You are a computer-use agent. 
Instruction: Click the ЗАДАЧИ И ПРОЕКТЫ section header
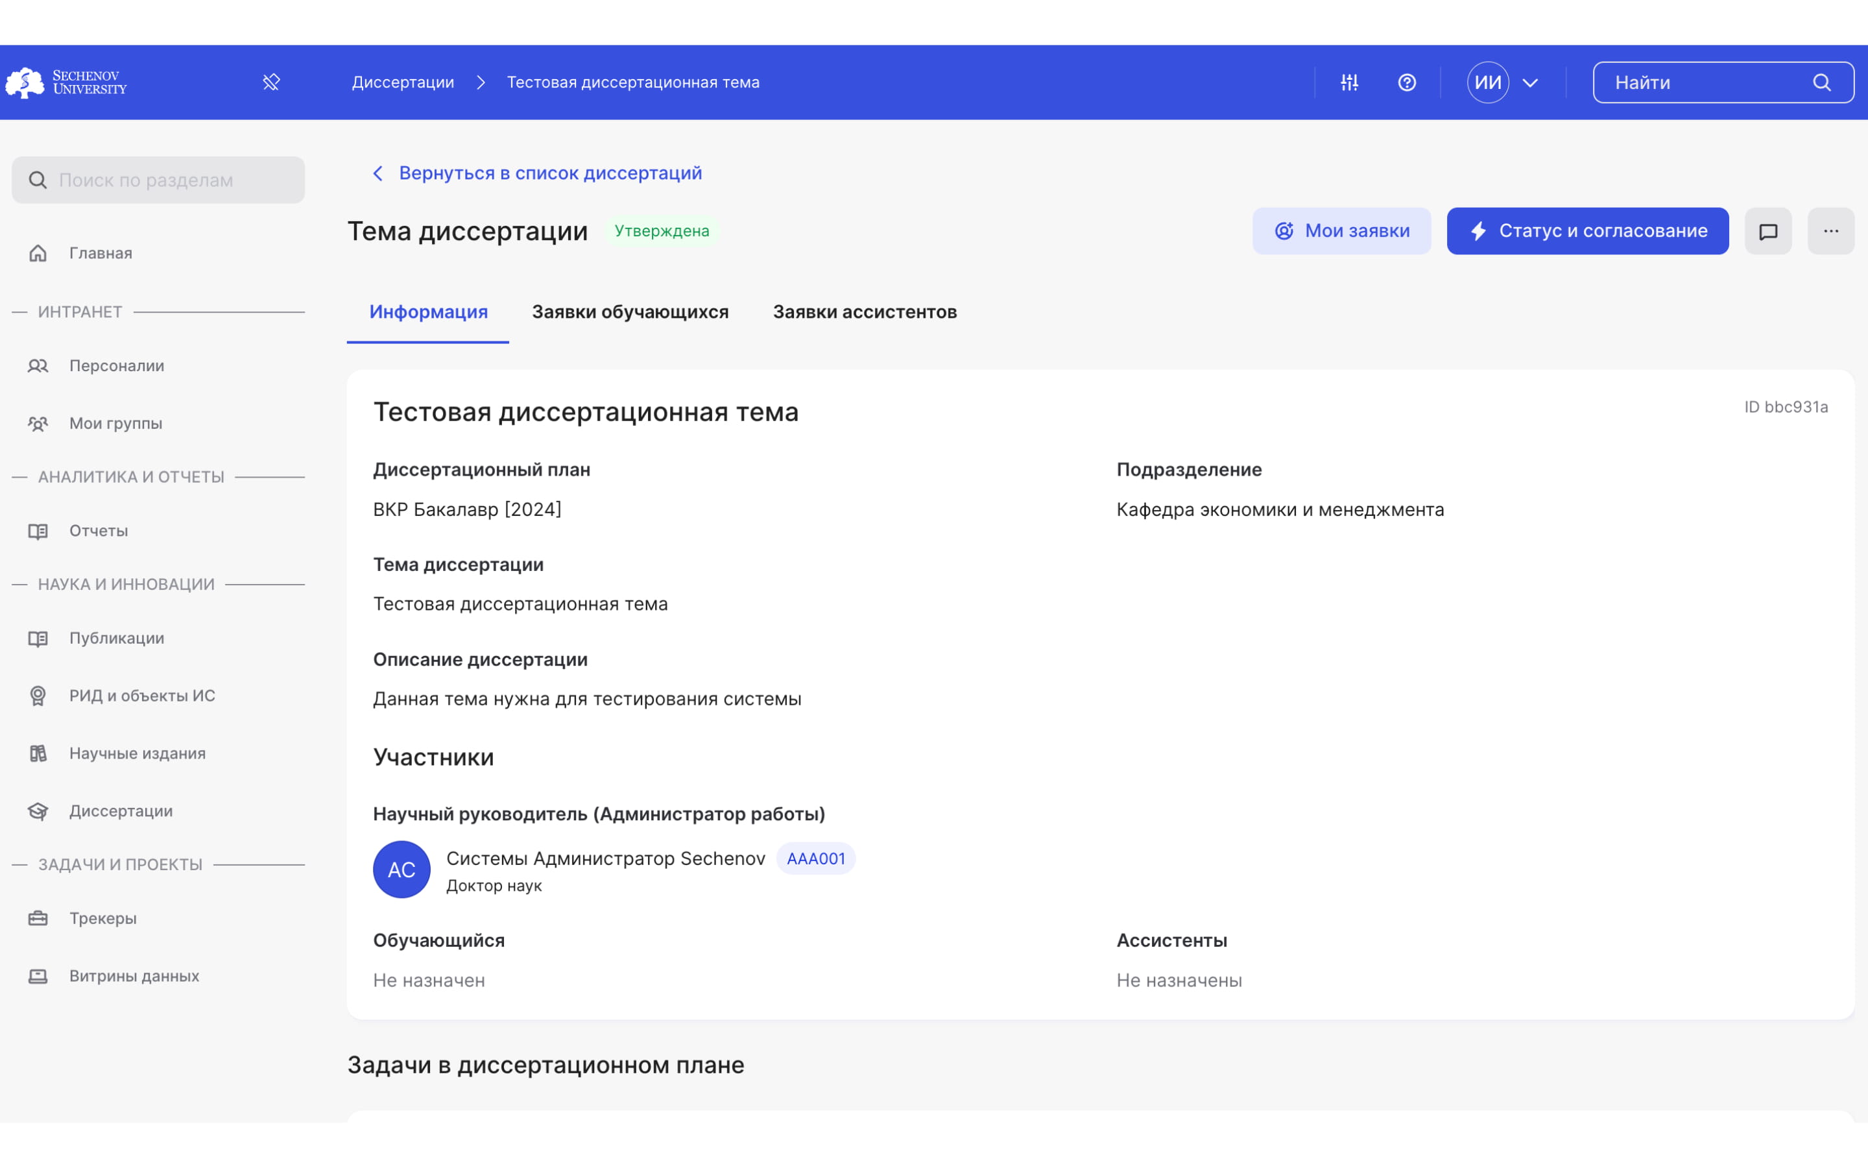coord(121,864)
